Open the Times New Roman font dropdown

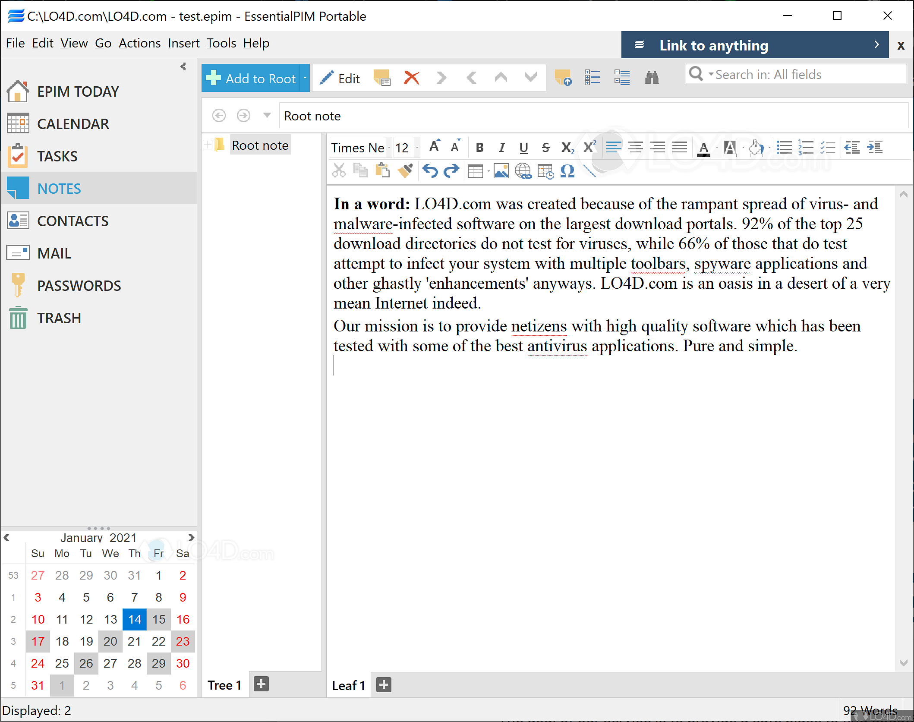click(388, 147)
